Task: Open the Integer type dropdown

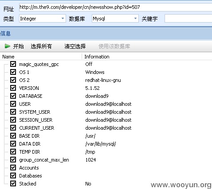Action: click(43, 19)
